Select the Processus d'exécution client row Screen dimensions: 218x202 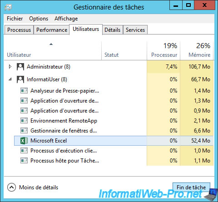click(x=114, y=151)
